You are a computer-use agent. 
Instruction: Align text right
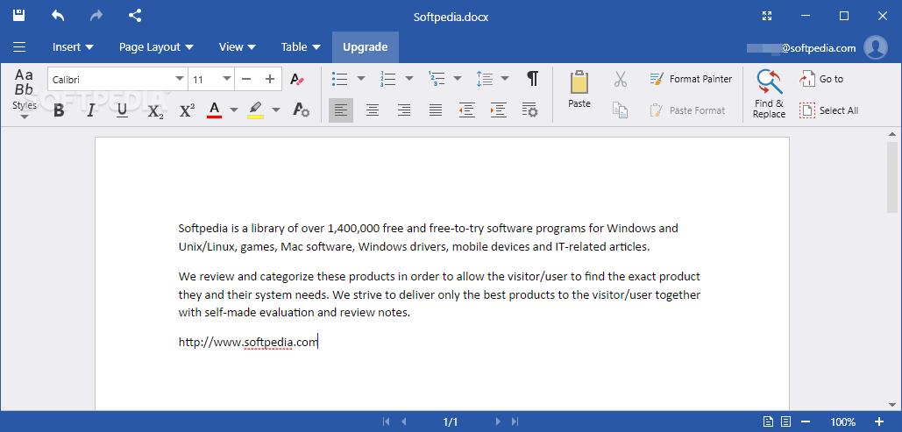click(404, 110)
